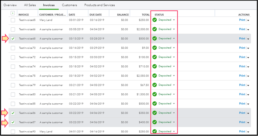Open actions dropdown arrow for TestInvoice74
This screenshot has height=136, width=258.
(x=248, y=67)
